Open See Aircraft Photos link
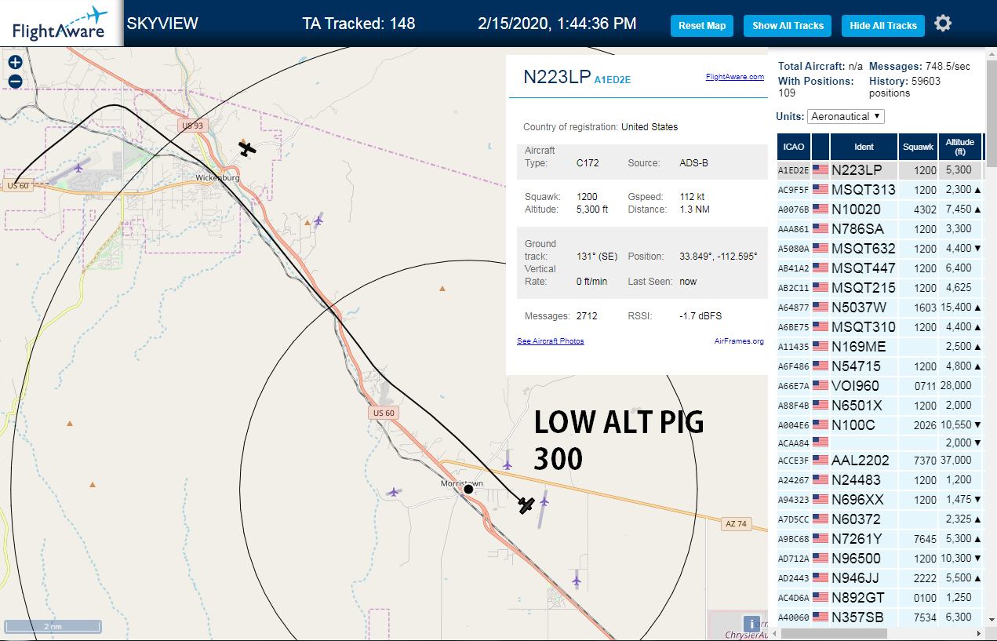Image resolution: width=997 pixels, height=641 pixels. coord(550,341)
